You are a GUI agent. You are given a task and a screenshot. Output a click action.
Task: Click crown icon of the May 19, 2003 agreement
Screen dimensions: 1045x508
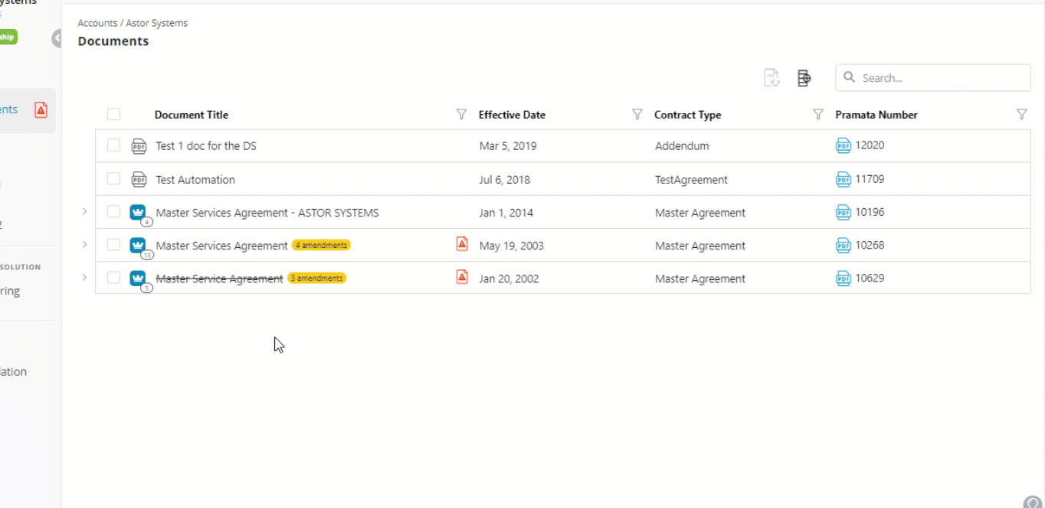[x=138, y=245]
